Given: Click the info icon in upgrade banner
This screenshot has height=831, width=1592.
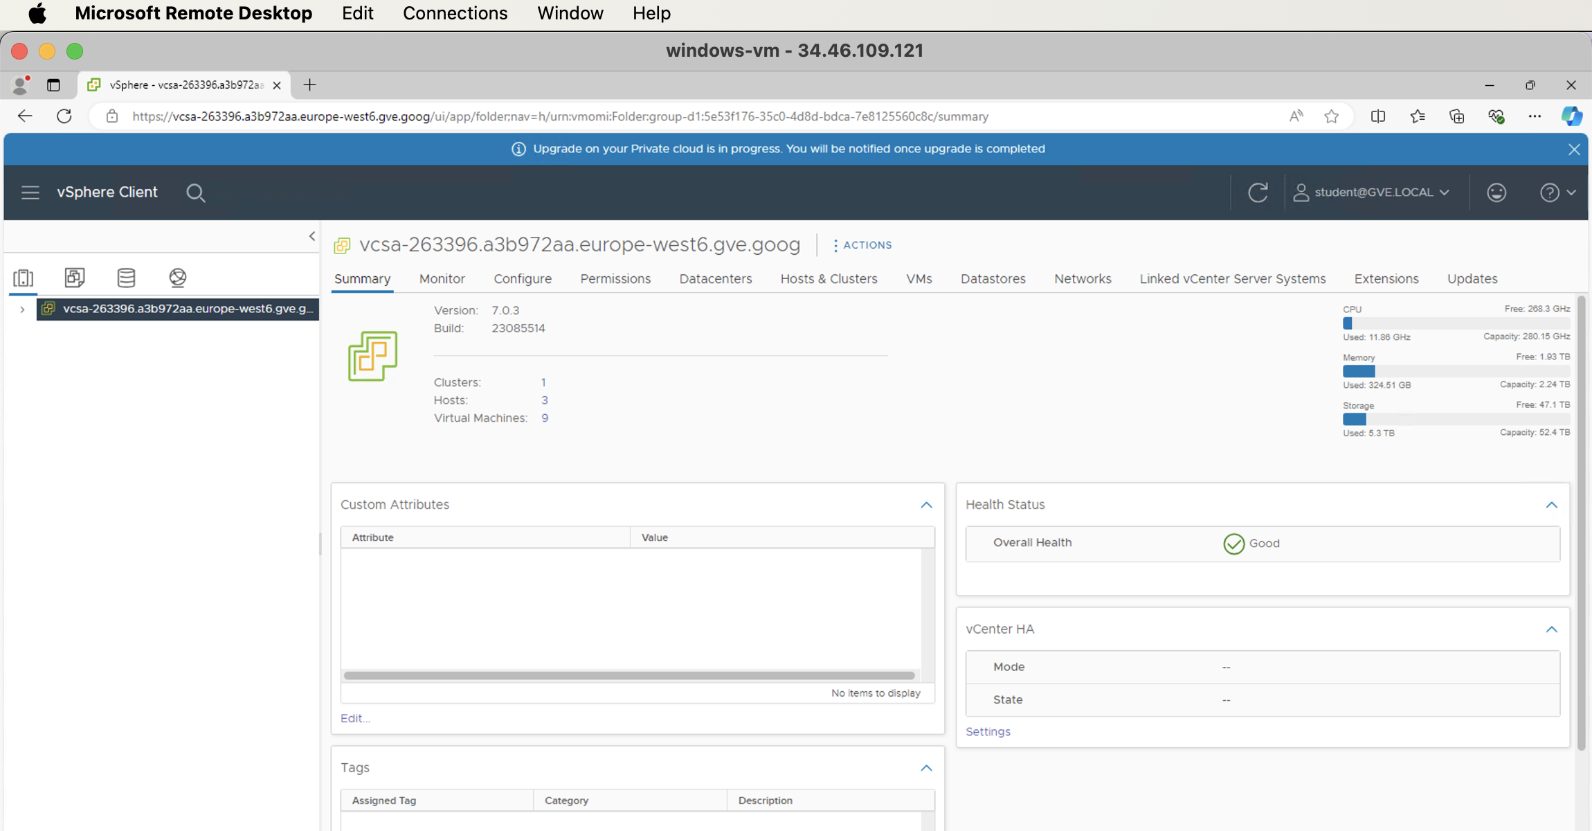Looking at the screenshot, I should [518, 150].
